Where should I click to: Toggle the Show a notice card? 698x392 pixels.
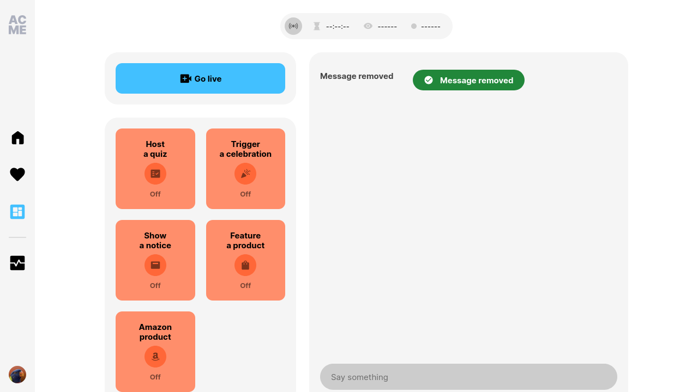tap(155, 260)
